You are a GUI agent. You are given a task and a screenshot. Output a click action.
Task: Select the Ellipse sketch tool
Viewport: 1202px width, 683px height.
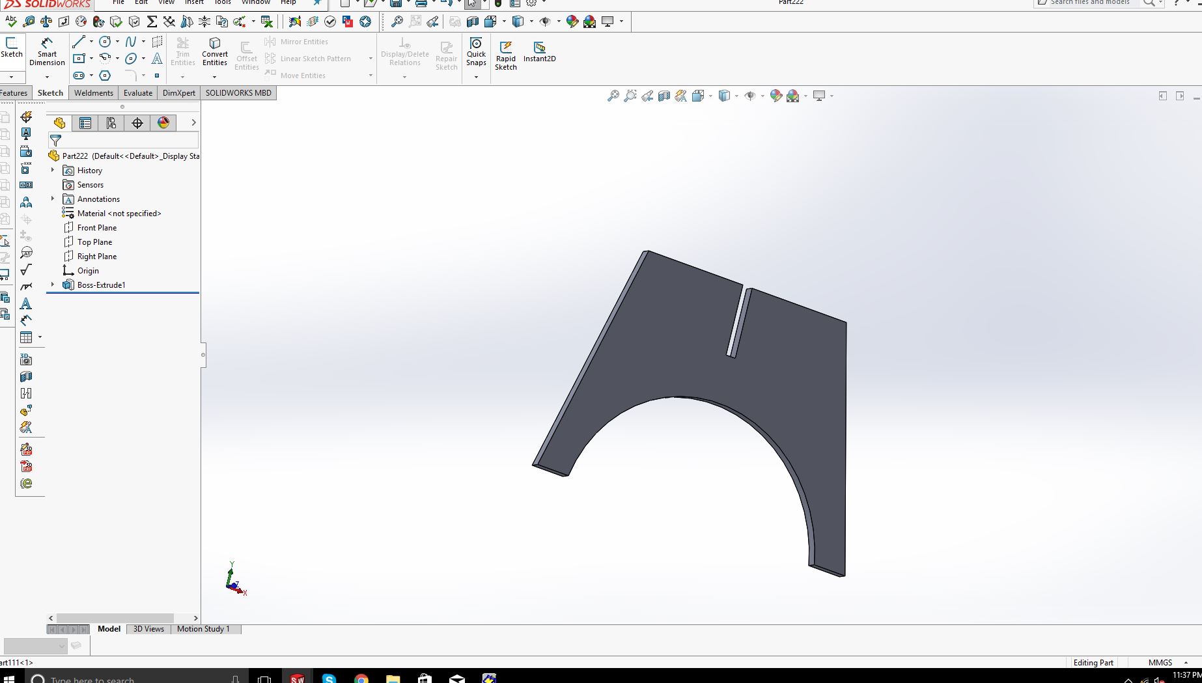(131, 59)
